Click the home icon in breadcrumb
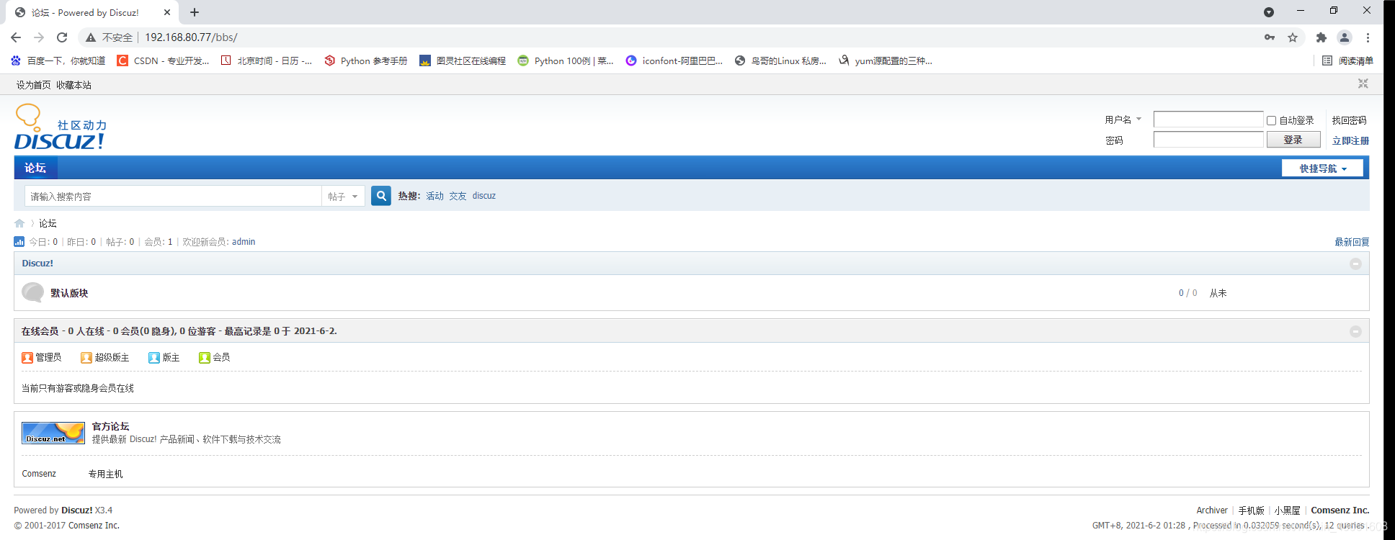Image resolution: width=1395 pixels, height=540 pixels. click(x=19, y=223)
